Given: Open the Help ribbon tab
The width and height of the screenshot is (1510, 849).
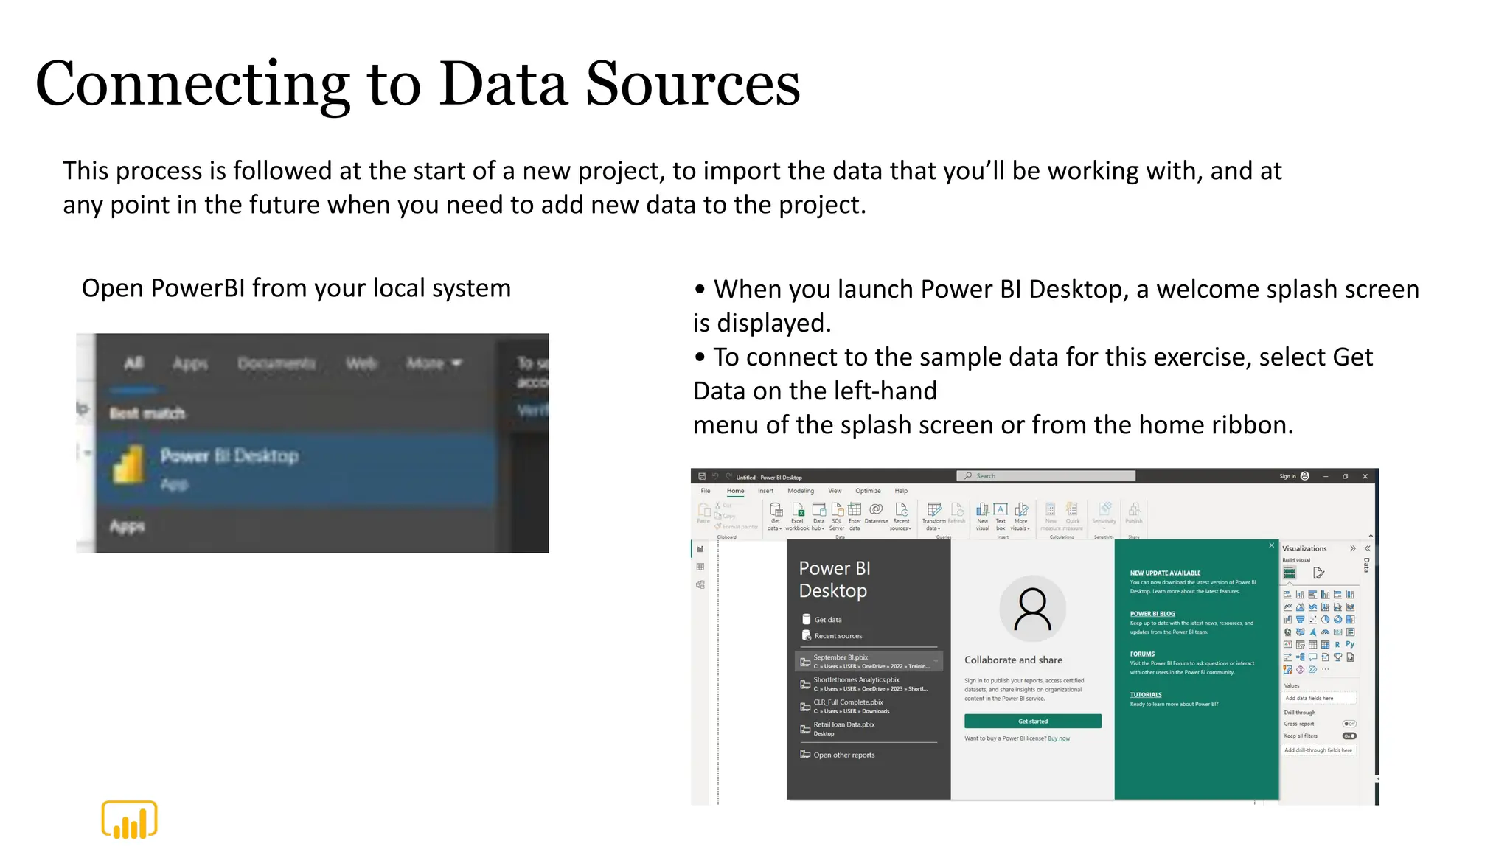Looking at the screenshot, I should click(901, 491).
